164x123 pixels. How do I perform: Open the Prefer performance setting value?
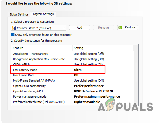click(x=89, y=86)
